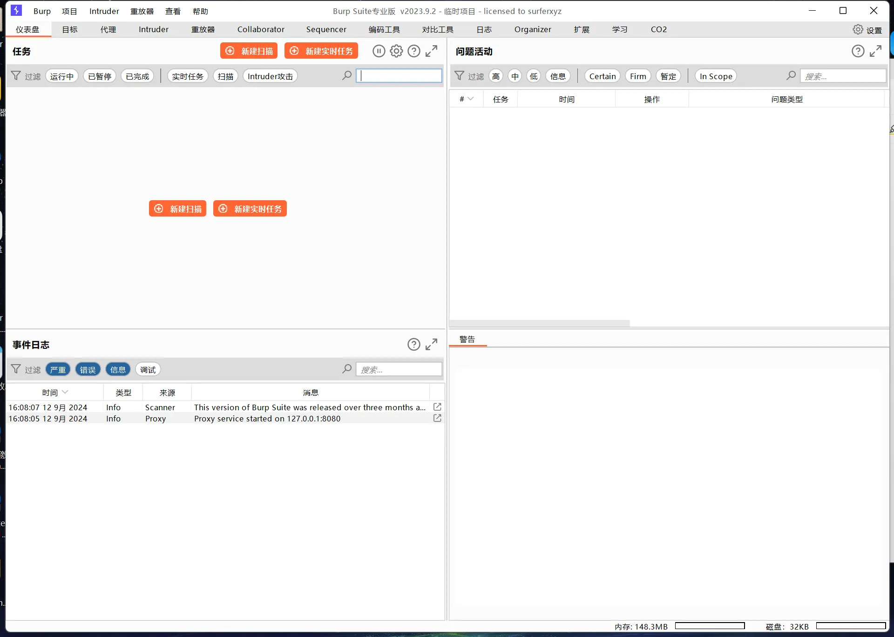This screenshot has height=637, width=894.
Task: Open Tasks panel help icon
Action: click(414, 51)
